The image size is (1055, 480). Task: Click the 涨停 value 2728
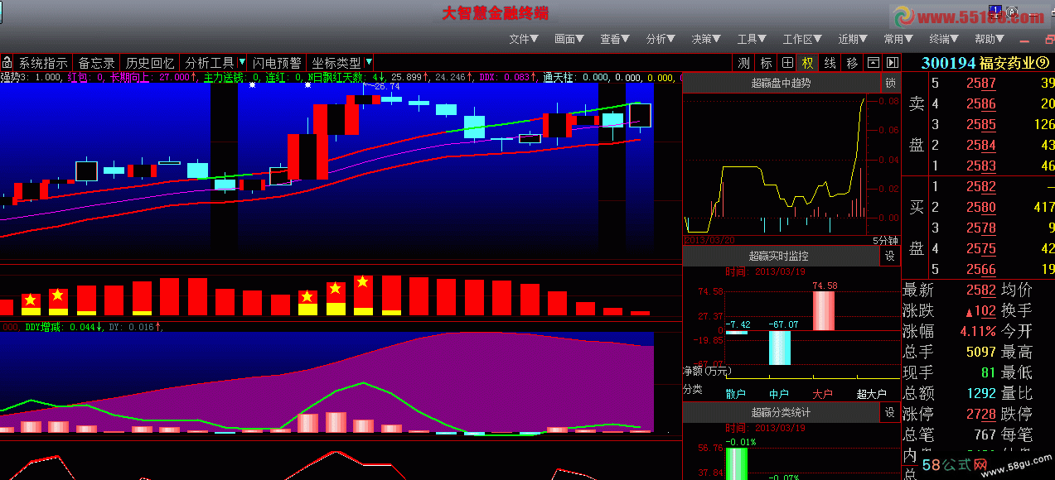(x=980, y=414)
